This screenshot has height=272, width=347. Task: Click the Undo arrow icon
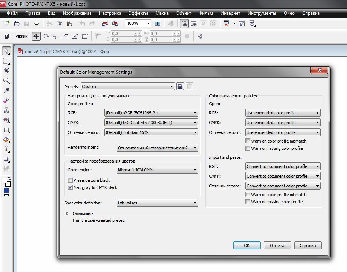(x=82, y=23)
